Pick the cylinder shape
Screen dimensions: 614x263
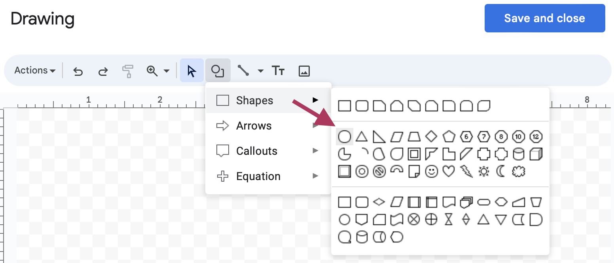518,154
